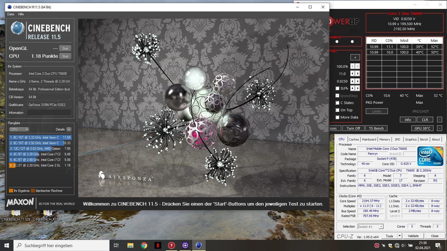Start the Cinebench OpenGL test
447x251 pixels.
tap(65, 48)
